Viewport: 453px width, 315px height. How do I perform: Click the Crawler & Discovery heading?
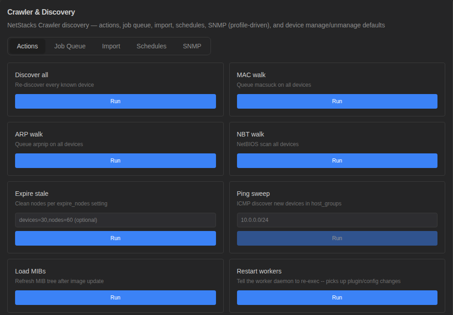41,12
